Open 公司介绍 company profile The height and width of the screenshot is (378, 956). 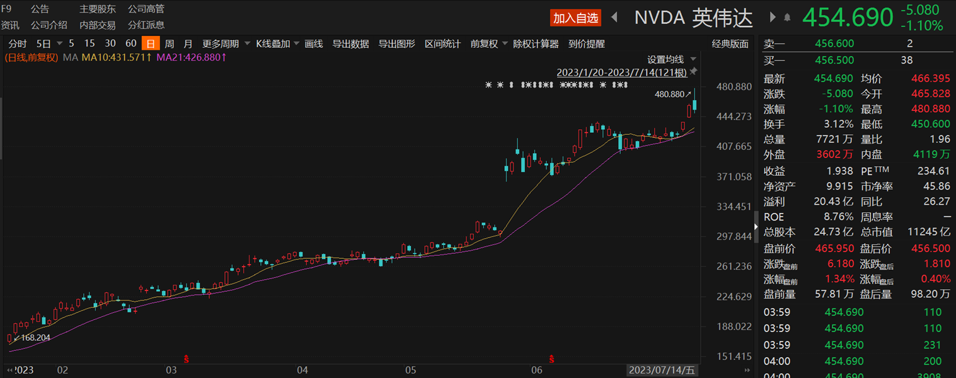tap(49, 25)
